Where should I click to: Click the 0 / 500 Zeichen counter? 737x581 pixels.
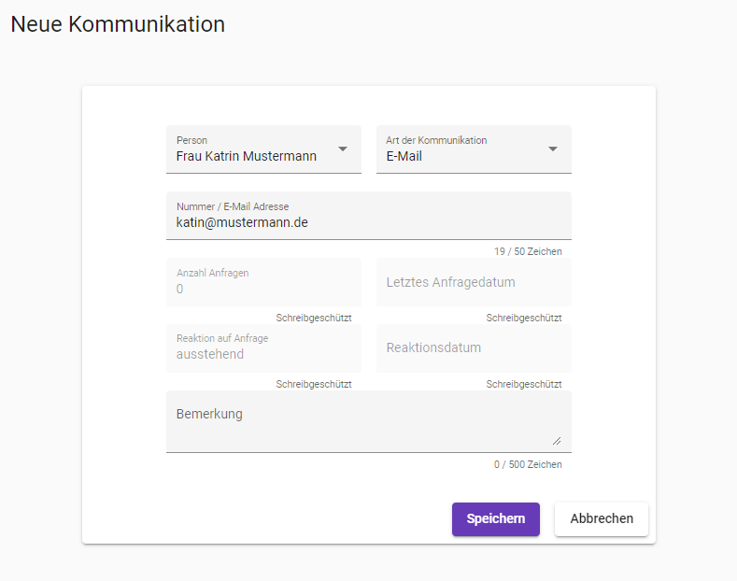click(x=528, y=464)
